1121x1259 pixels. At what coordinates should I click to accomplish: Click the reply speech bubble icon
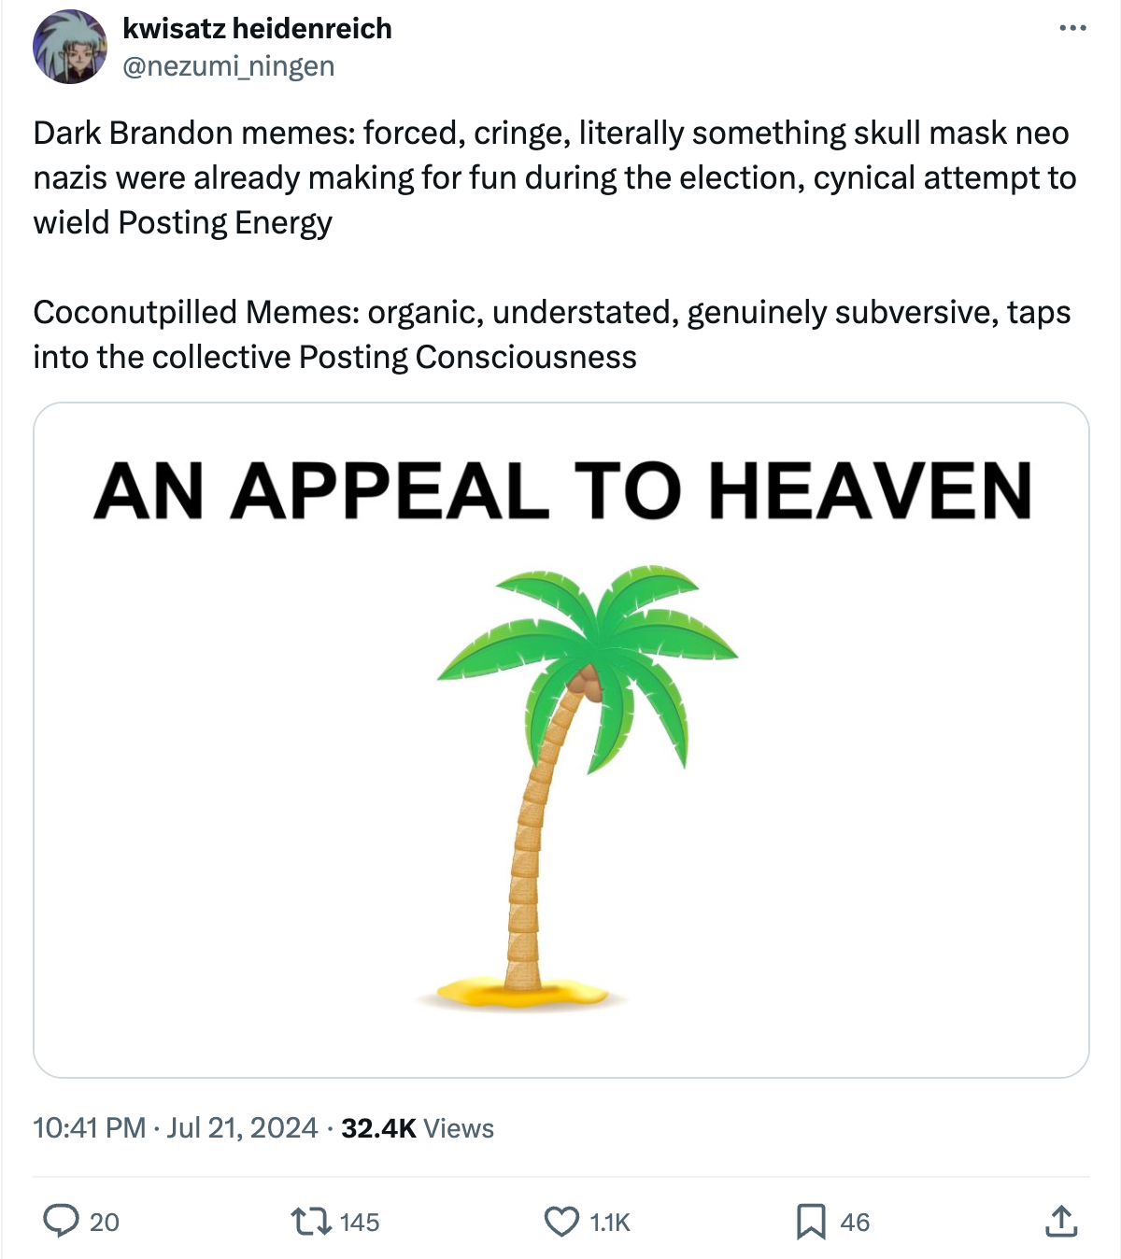coord(62,1221)
